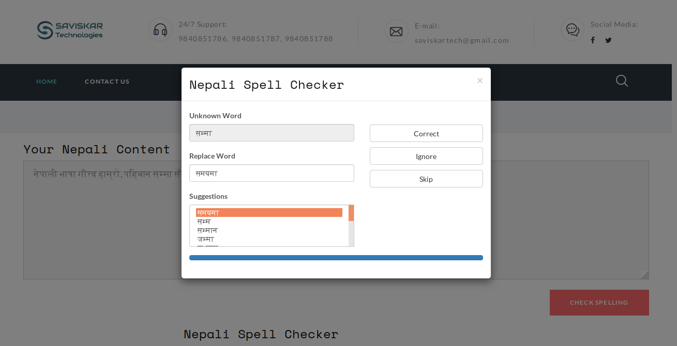
Task: Close the Nepali Spell Checker dialog
Action: [x=480, y=80]
